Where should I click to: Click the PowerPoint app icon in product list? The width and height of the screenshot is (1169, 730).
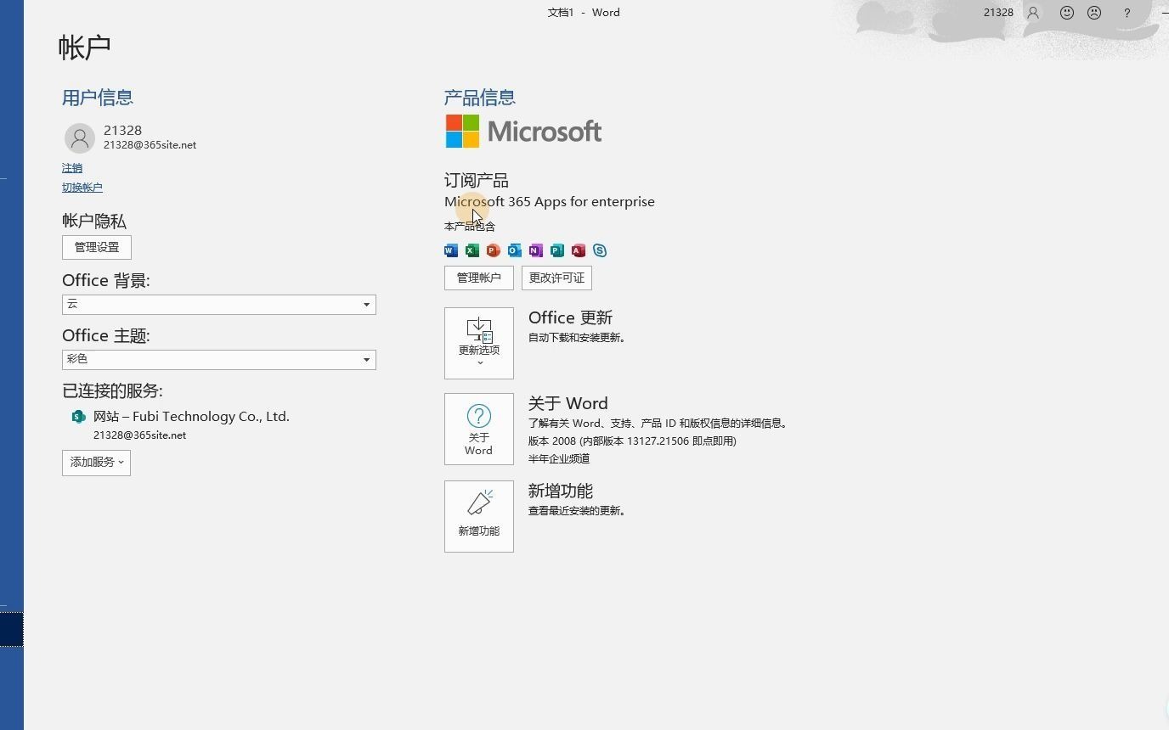[x=494, y=250]
